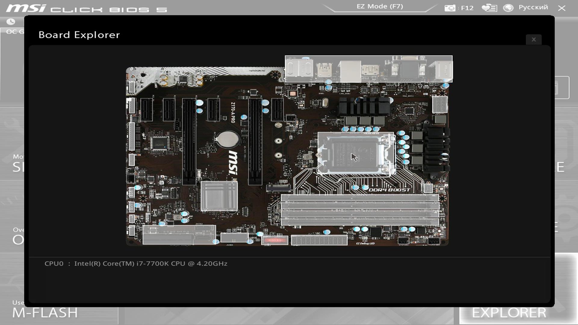
Task: Click the EZ Debug LED label
Action: pyautogui.click(x=365, y=243)
